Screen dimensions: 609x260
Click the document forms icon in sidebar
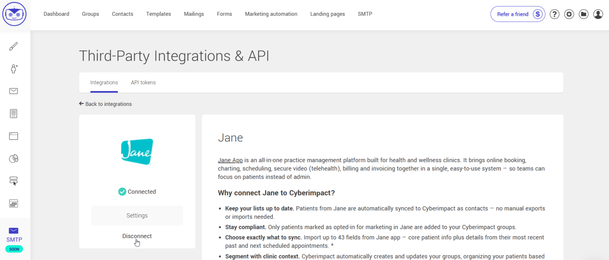14,113
